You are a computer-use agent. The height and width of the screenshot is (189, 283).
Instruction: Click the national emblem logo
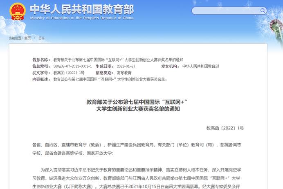17,11
